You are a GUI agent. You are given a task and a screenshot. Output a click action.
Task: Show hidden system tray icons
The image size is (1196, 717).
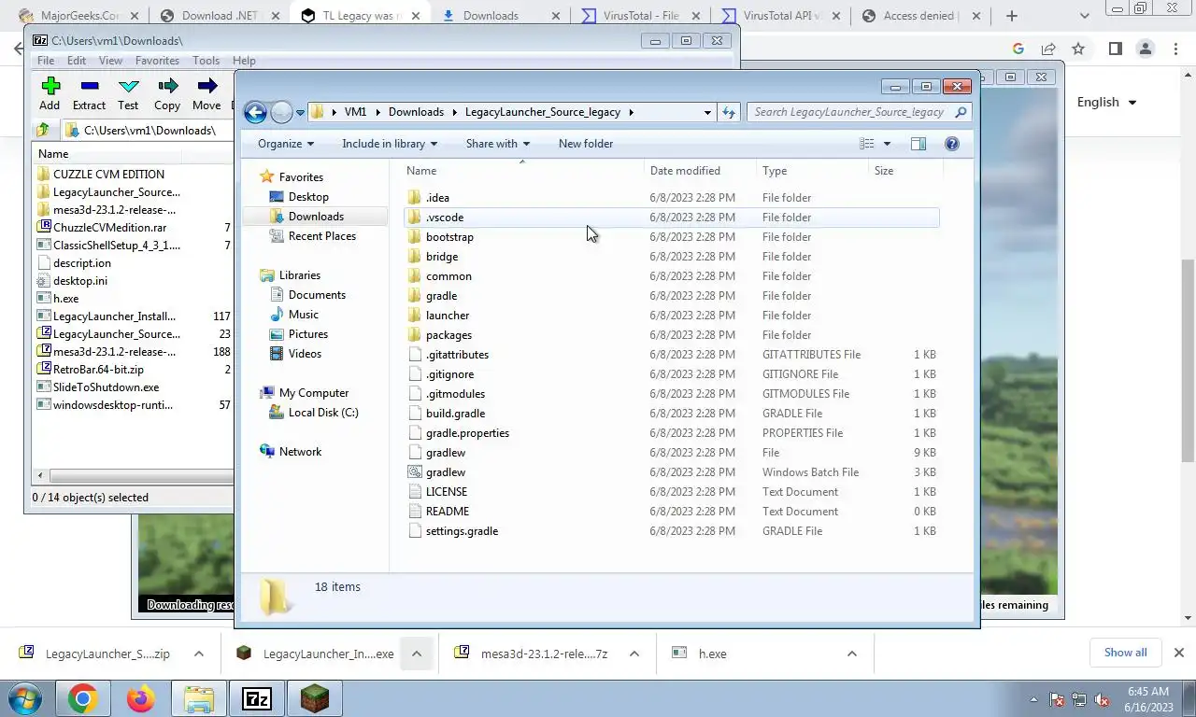(1033, 699)
